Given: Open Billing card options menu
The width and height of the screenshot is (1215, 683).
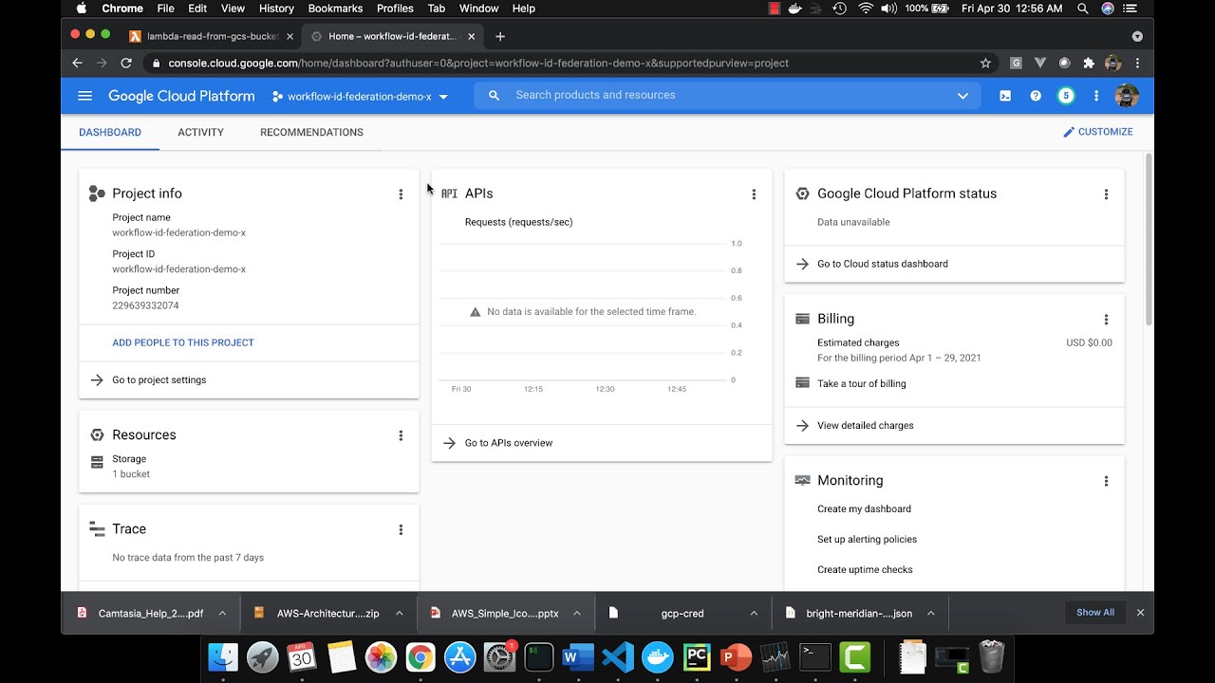Looking at the screenshot, I should point(1106,320).
